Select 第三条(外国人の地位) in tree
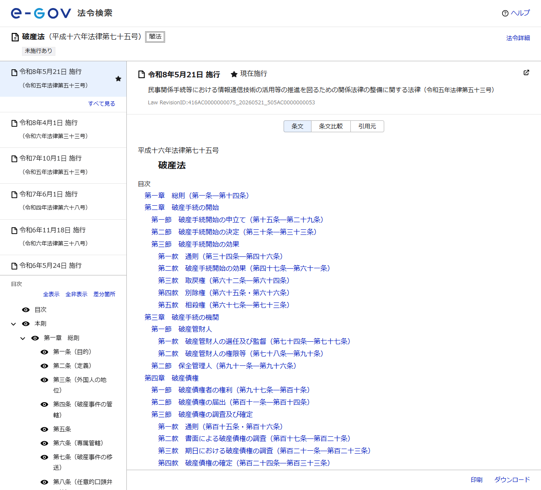This screenshot has width=541, height=490. [x=80, y=385]
